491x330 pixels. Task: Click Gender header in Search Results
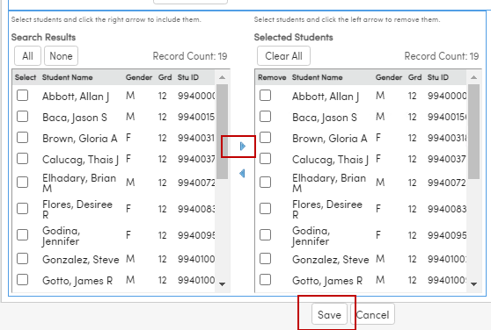point(139,77)
